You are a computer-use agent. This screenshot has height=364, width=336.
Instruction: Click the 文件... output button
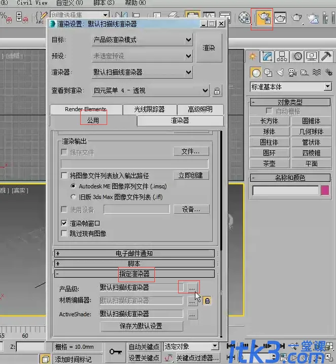tap(191, 152)
